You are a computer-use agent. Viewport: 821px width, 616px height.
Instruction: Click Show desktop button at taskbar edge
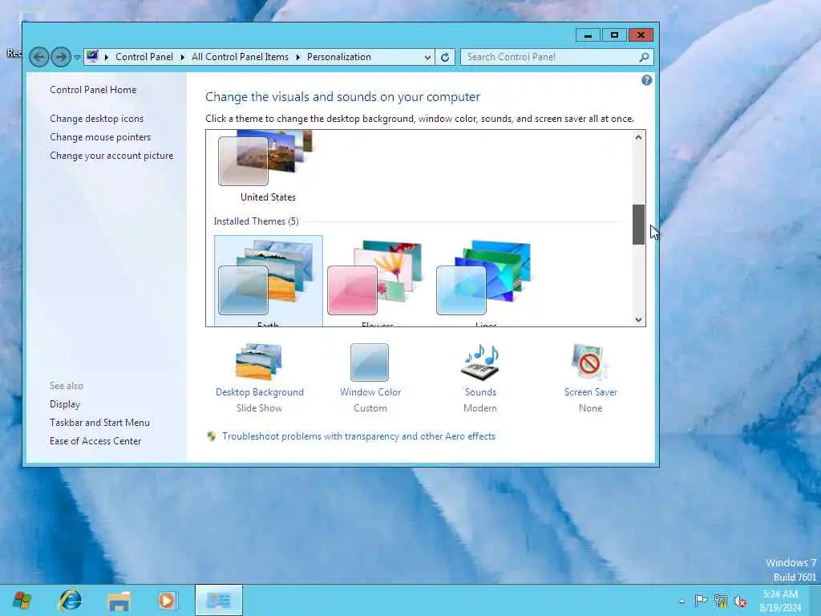pyautogui.click(x=815, y=601)
